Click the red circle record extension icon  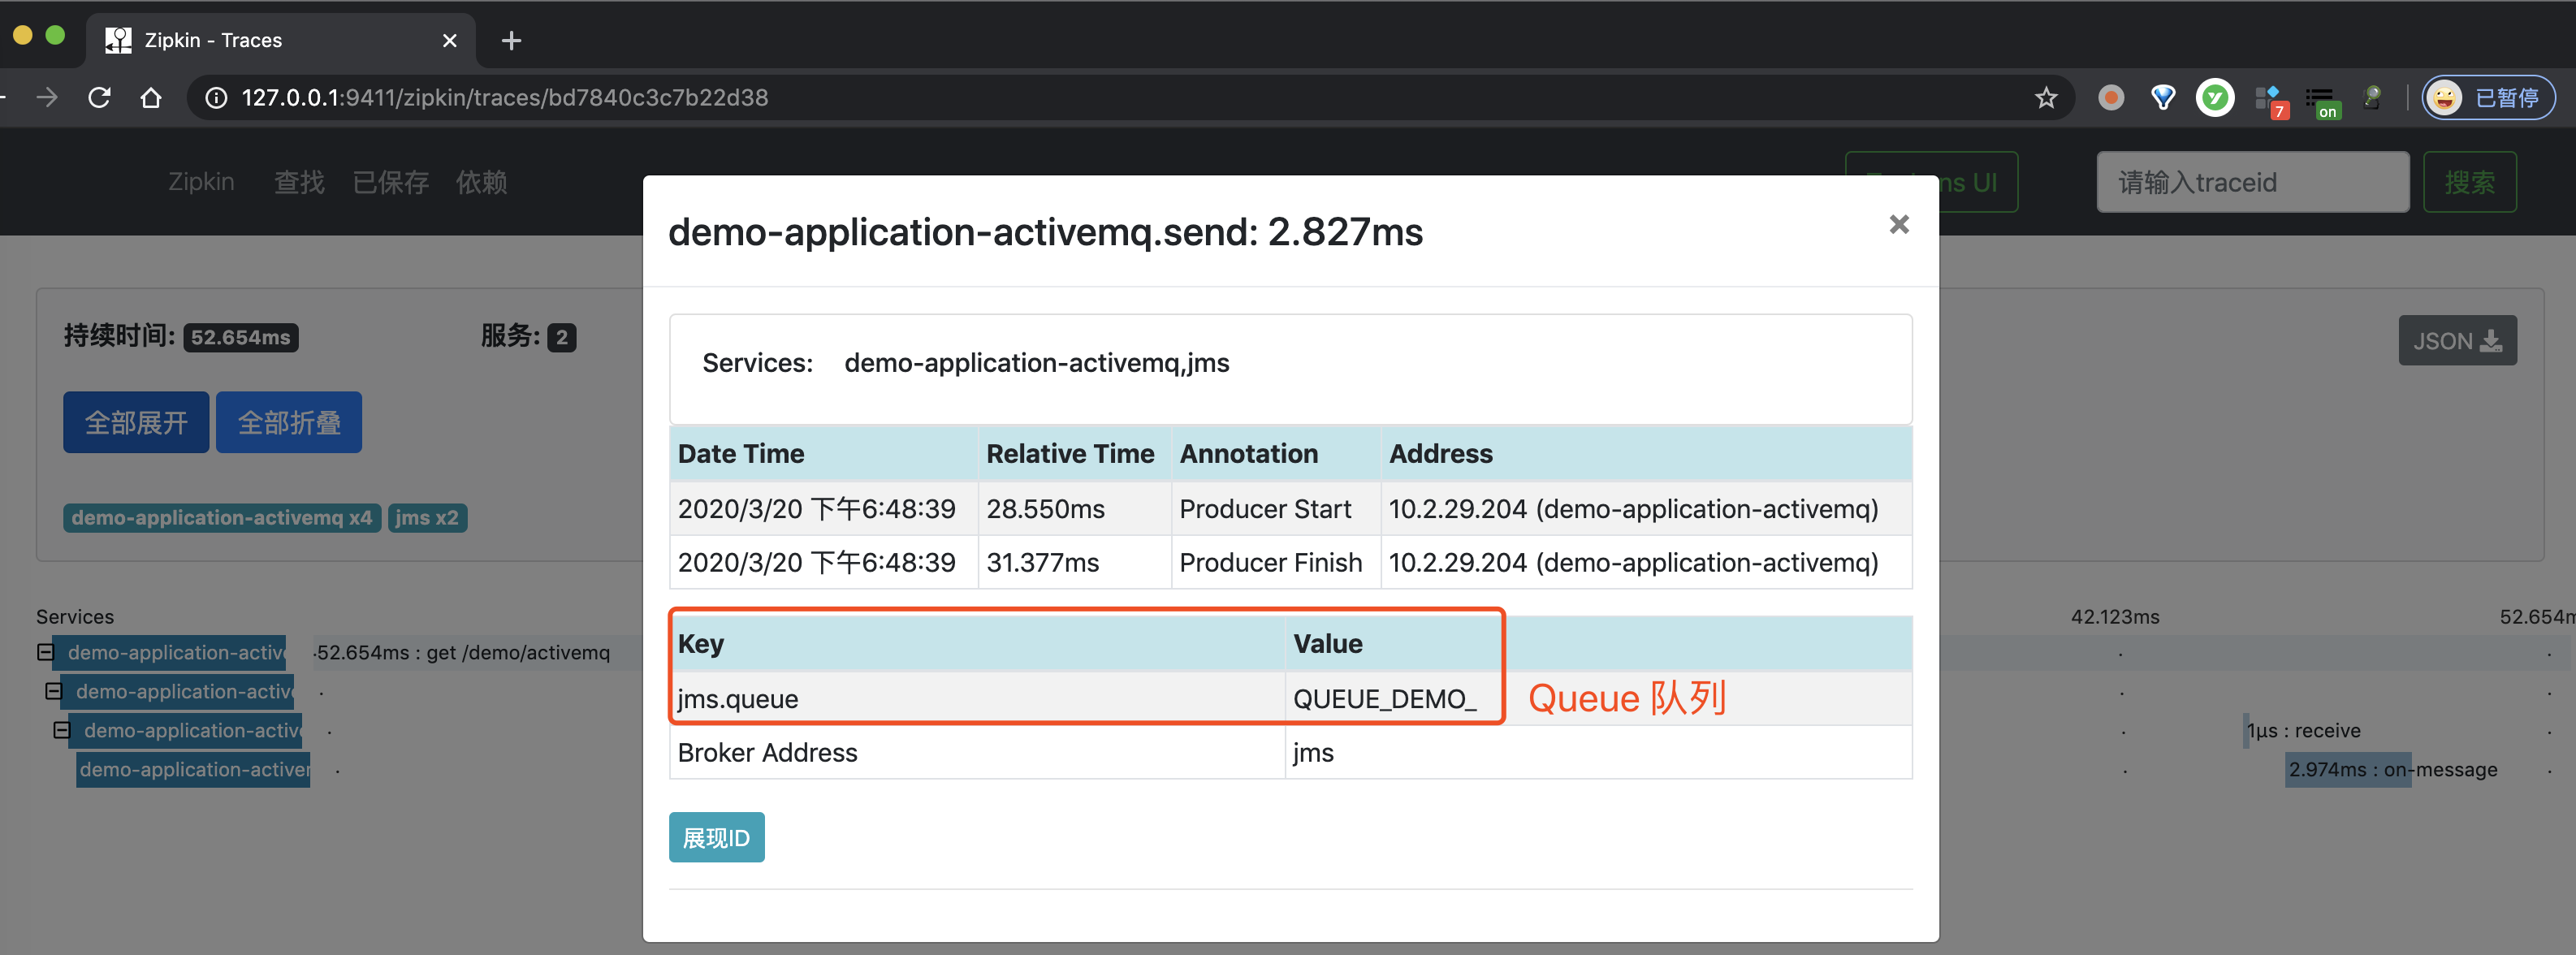(2110, 97)
